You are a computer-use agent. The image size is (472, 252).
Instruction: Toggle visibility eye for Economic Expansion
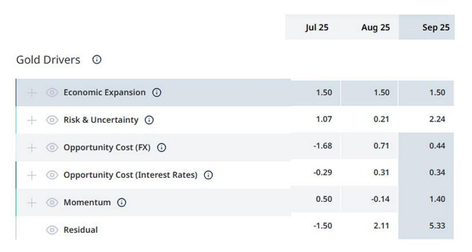tap(52, 93)
